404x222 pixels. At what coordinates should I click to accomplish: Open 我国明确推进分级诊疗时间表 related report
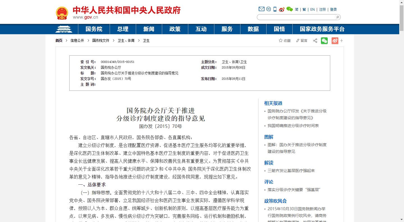coord(293,126)
